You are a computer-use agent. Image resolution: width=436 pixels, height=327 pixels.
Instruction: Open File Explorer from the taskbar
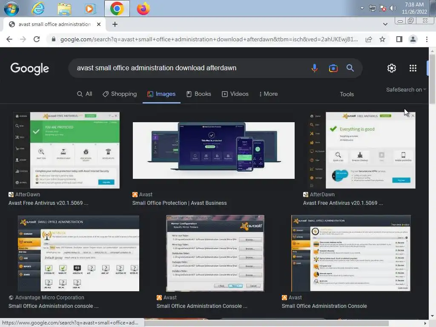tap(64, 9)
